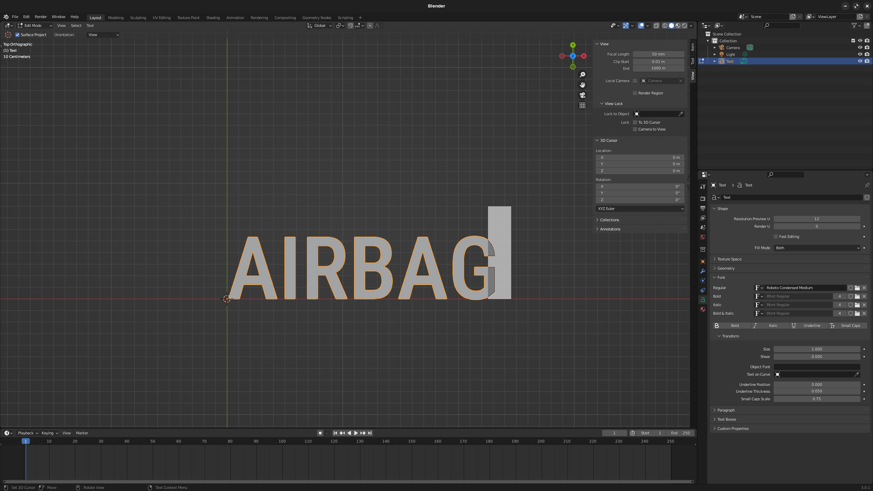Click the pan hand viewport icon
The height and width of the screenshot is (491, 873).
[x=582, y=85]
